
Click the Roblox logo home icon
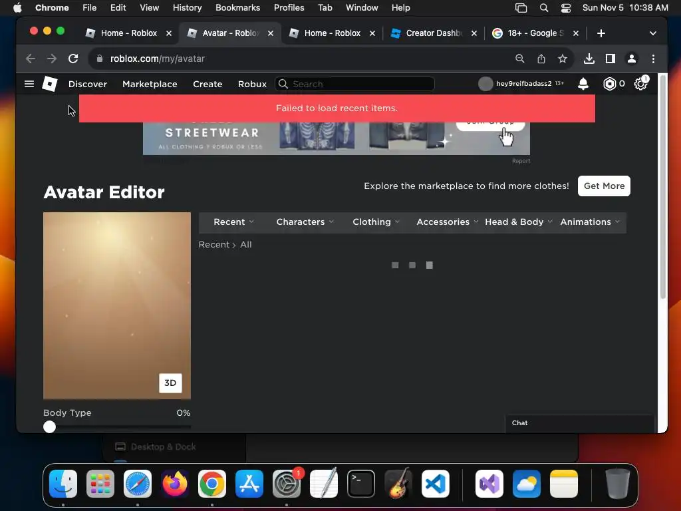click(49, 84)
